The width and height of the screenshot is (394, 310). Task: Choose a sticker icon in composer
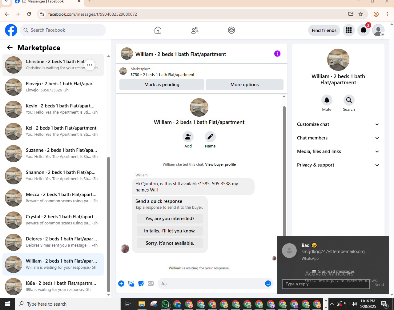141,284
